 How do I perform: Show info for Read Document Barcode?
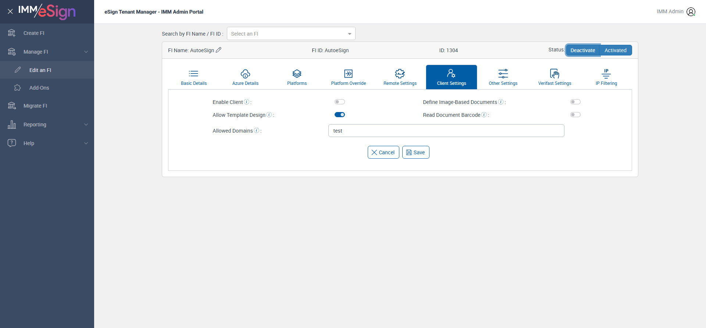484,115
